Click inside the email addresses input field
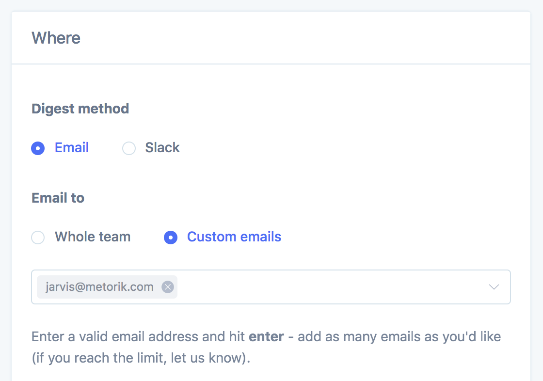 point(330,287)
